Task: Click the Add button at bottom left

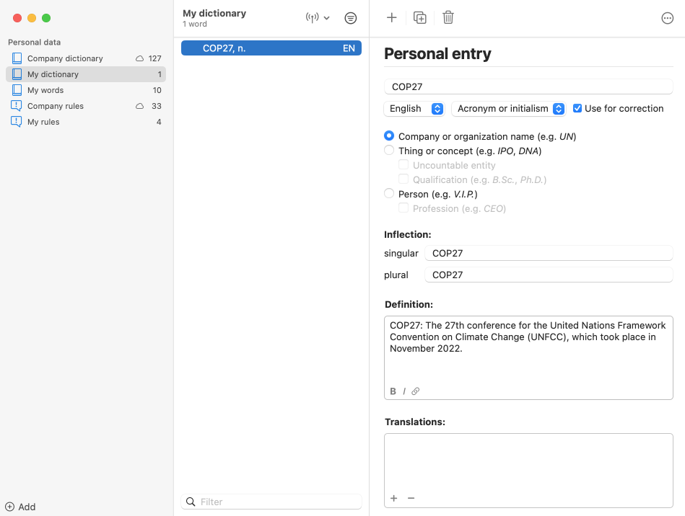Action: [x=21, y=507]
